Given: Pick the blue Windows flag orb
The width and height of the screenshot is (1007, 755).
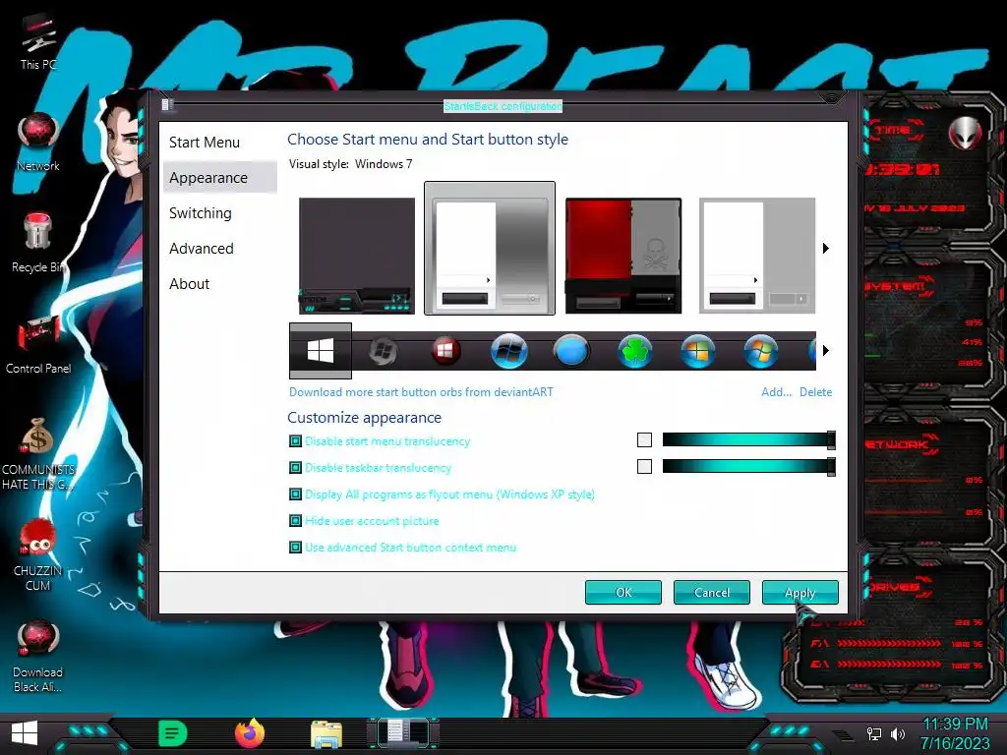Looking at the screenshot, I should [x=508, y=351].
